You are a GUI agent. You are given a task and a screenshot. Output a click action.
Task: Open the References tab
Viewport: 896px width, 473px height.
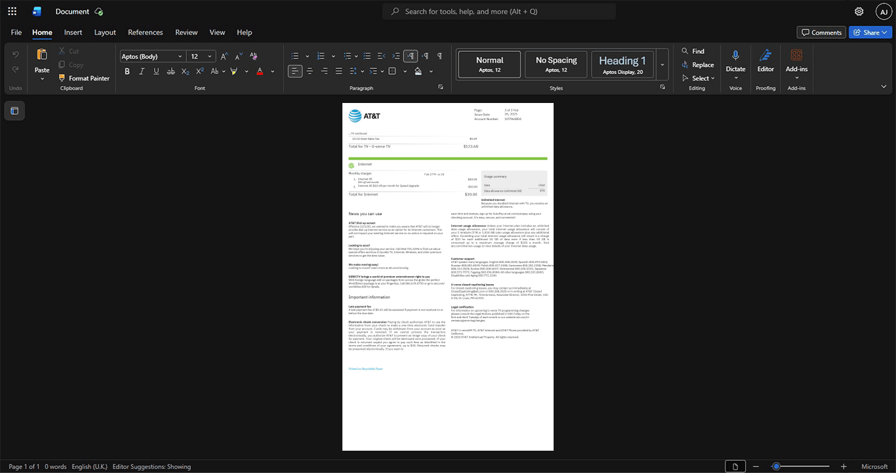[146, 32]
